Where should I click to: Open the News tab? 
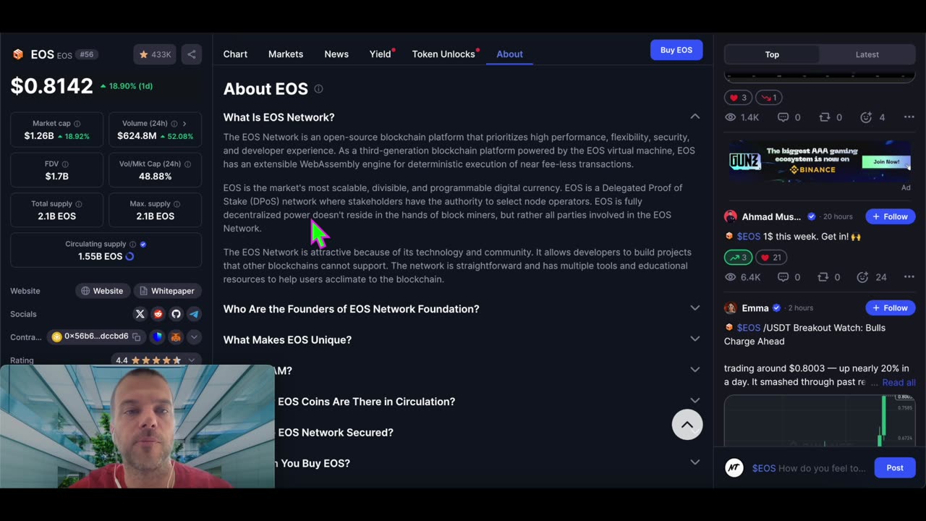(x=336, y=54)
